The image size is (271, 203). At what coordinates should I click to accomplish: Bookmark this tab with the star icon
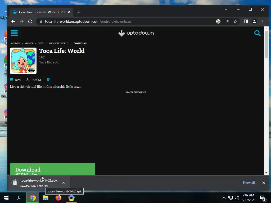point(235,21)
